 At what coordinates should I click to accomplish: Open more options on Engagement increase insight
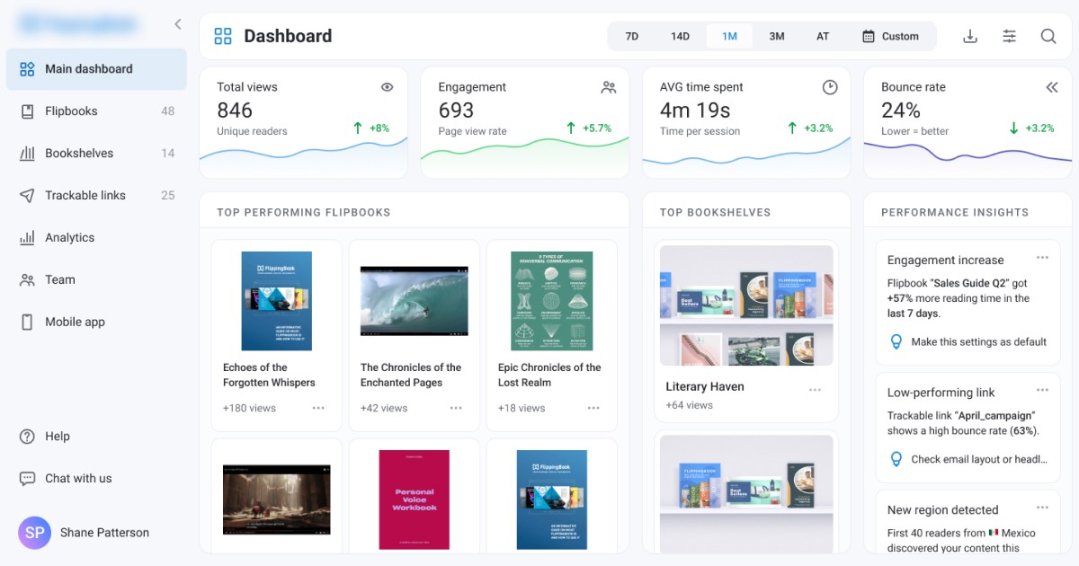pyautogui.click(x=1042, y=258)
